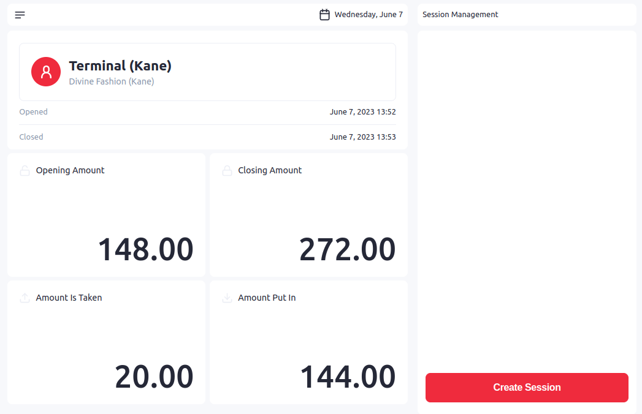Image resolution: width=642 pixels, height=414 pixels.
Task: Select the 272.00 closing amount value
Action: 347,249
